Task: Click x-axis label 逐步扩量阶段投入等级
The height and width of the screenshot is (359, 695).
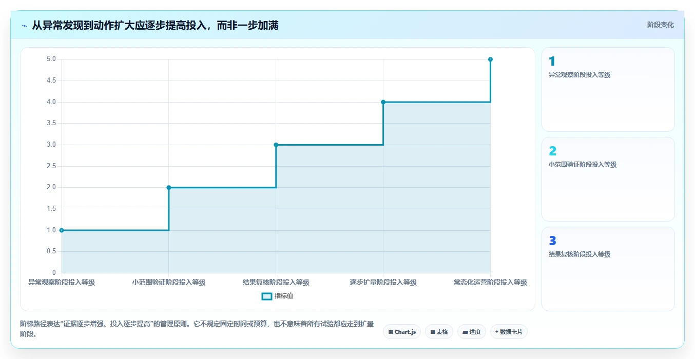Action: click(x=383, y=283)
